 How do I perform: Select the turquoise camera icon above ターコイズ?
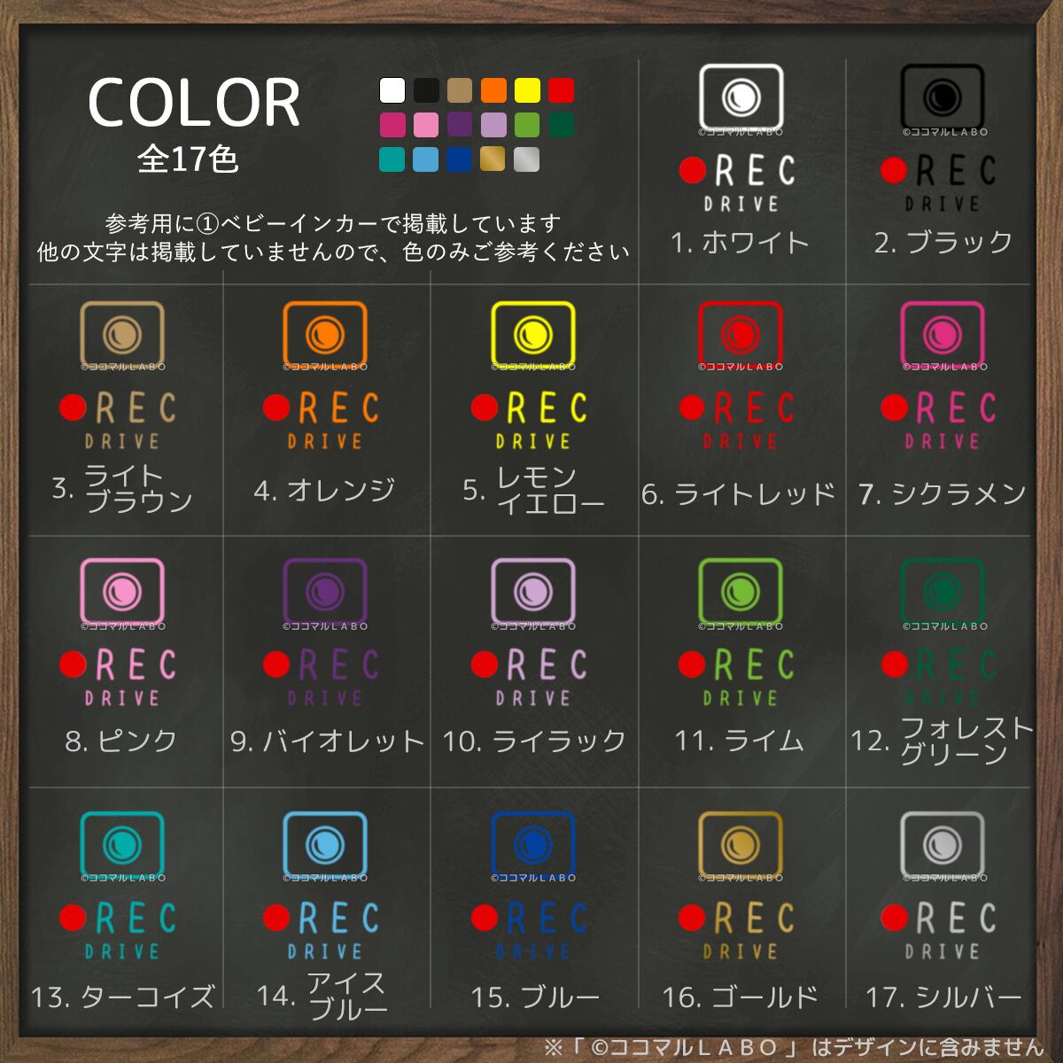122,843
